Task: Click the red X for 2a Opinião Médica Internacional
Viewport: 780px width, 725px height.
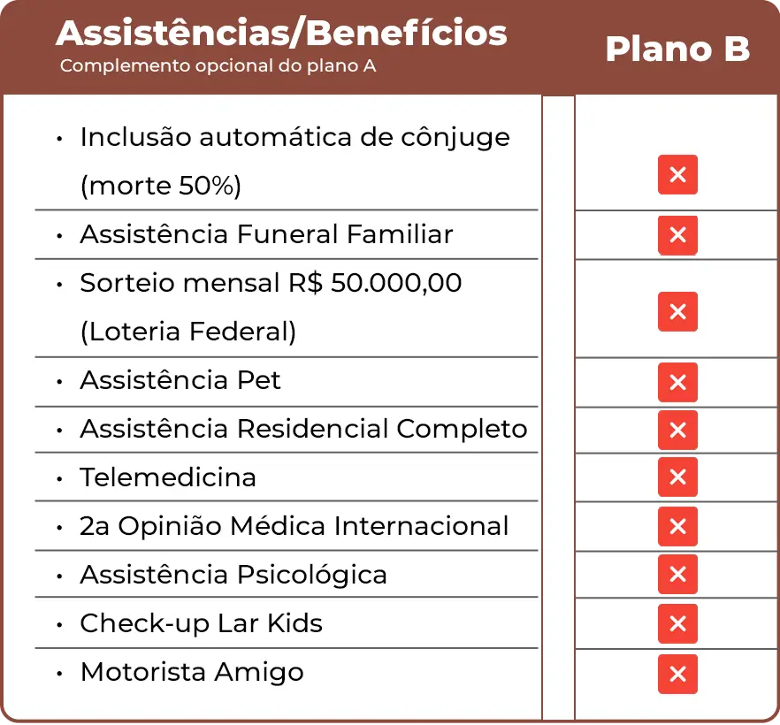Action: click(677, 527)
